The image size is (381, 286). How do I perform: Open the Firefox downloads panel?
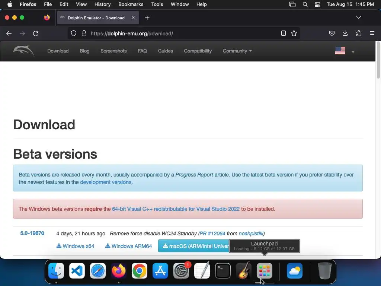click(345, 33)
